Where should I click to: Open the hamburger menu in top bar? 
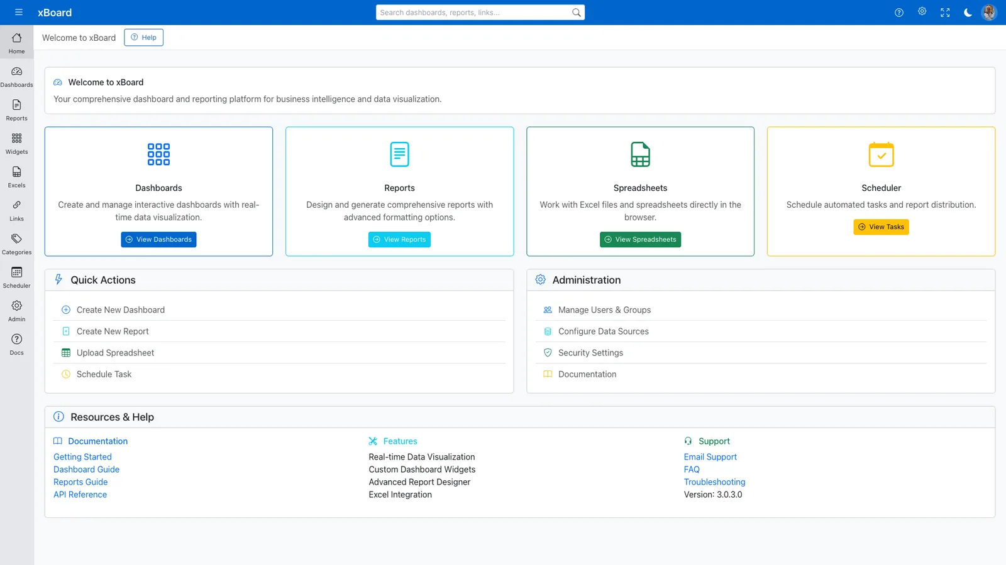[x=18, y=13]
